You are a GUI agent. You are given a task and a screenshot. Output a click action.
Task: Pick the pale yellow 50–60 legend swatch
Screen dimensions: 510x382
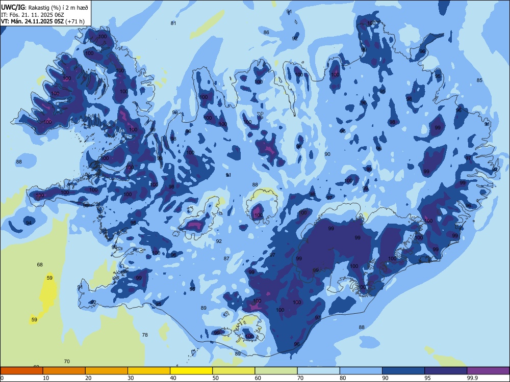(234, 371)
